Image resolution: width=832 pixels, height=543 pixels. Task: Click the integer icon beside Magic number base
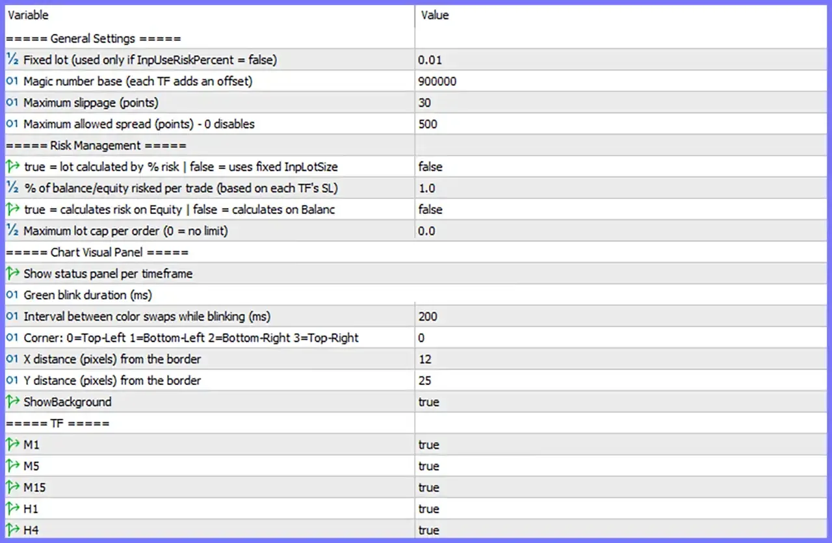pos(12,81)
